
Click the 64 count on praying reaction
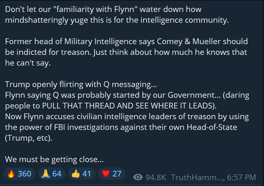tap(57, 174)
